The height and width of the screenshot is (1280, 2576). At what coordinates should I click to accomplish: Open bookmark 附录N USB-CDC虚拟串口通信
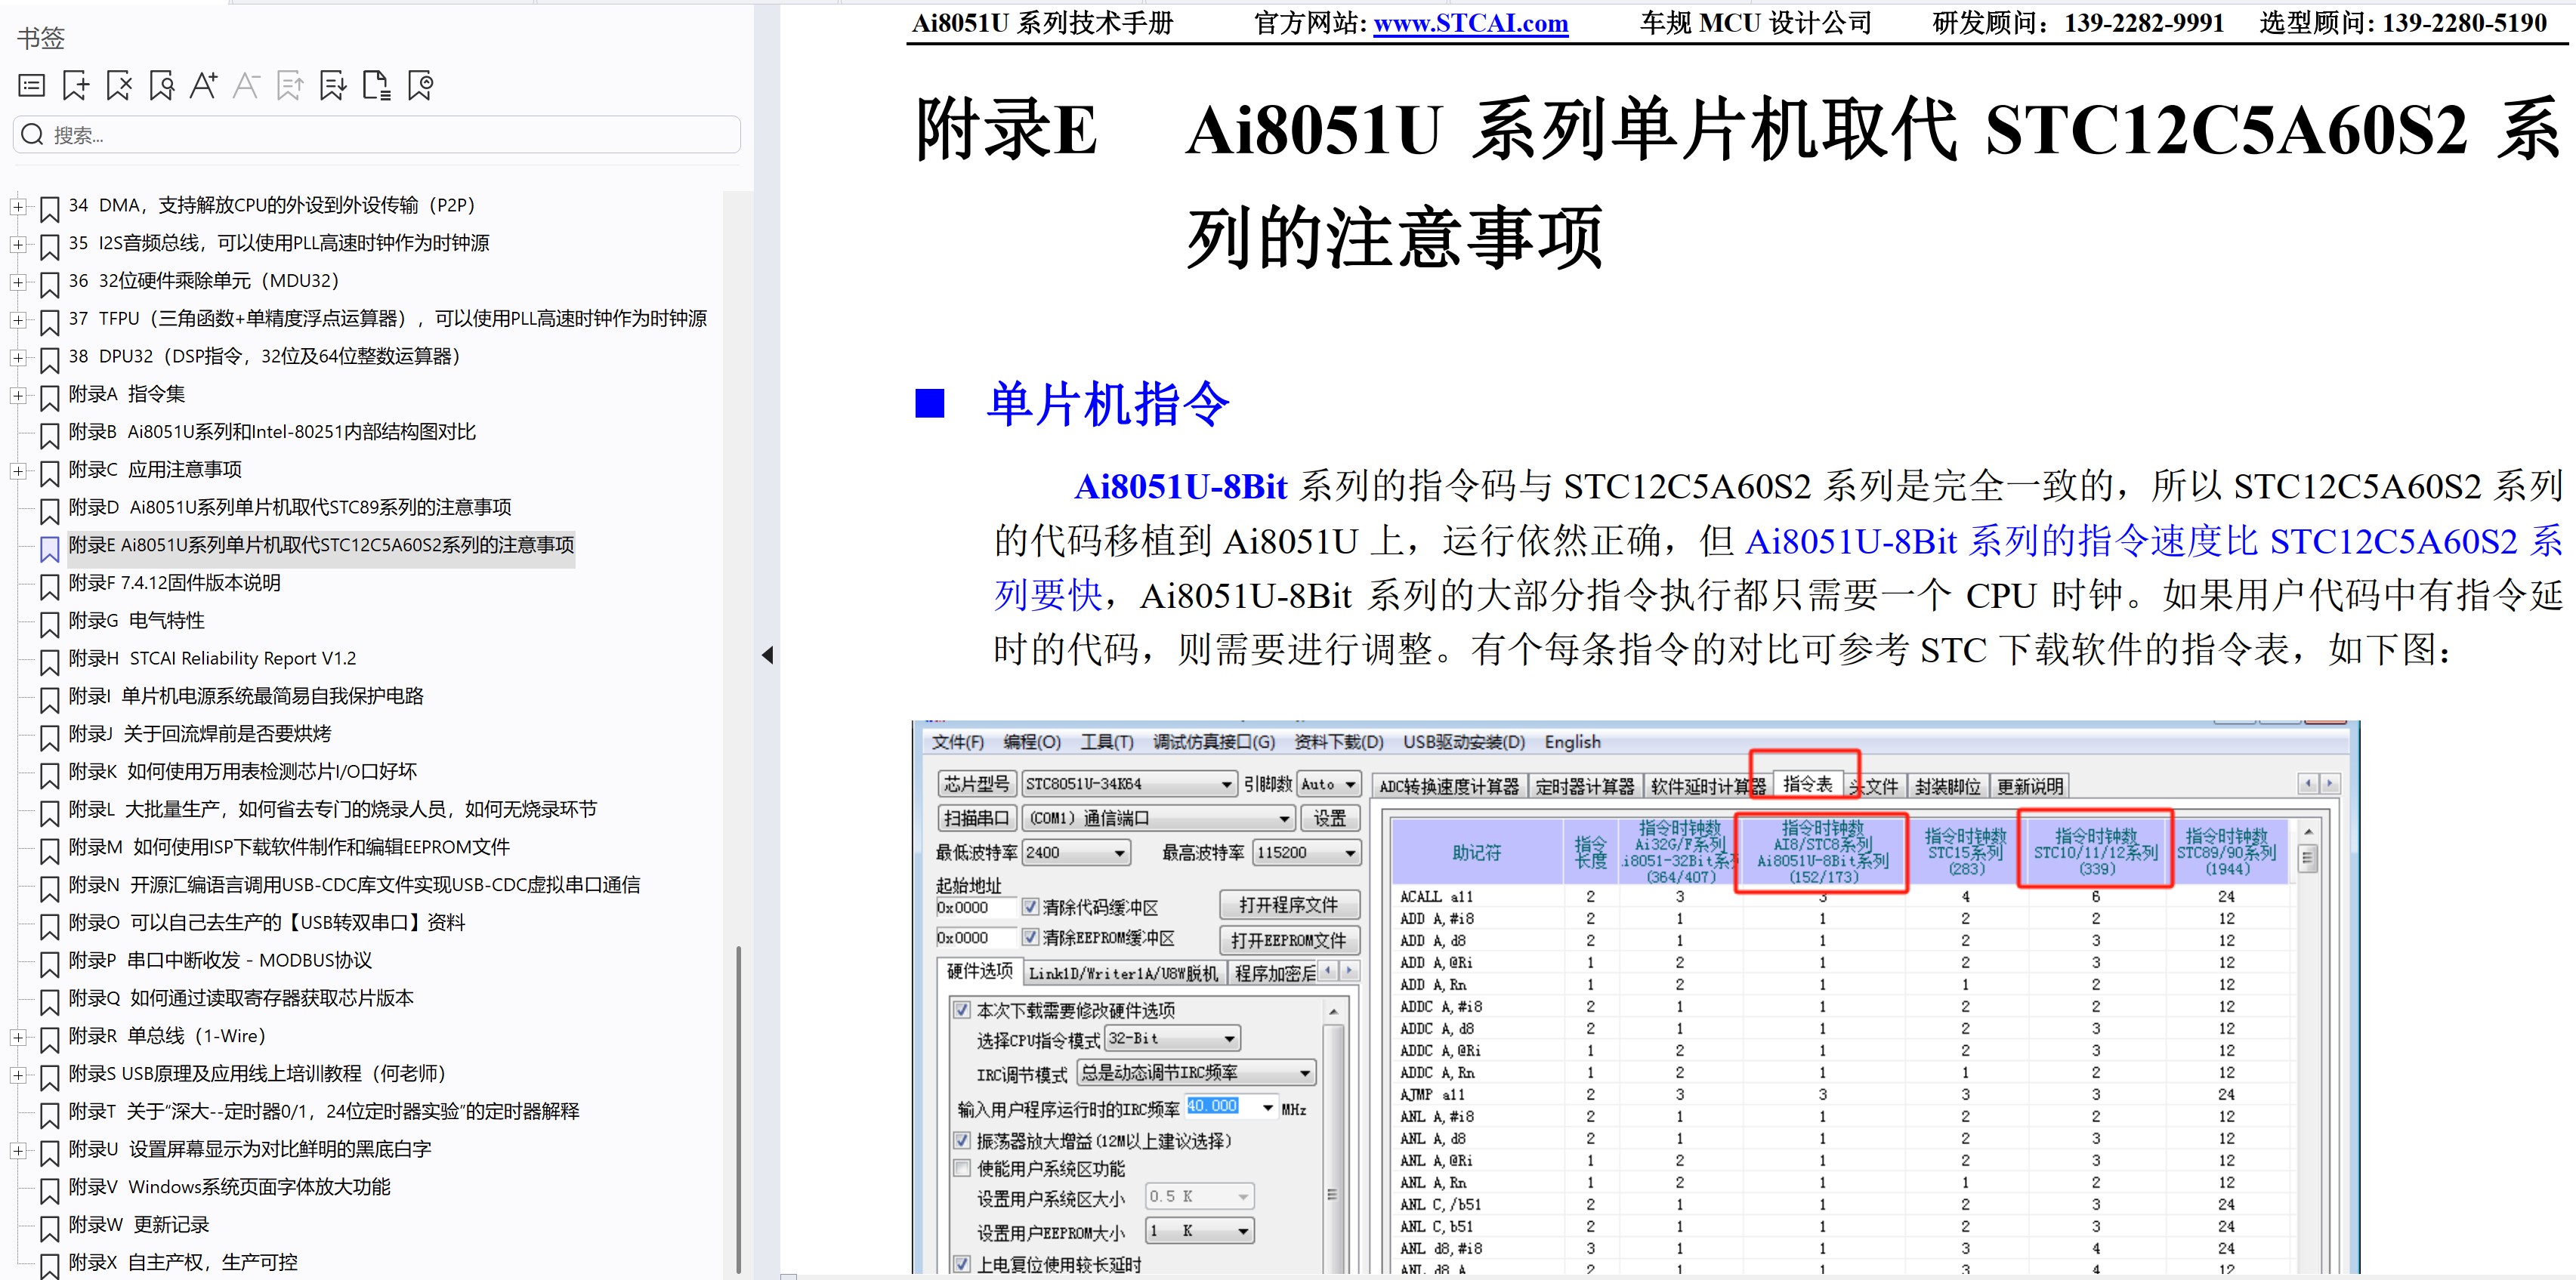pyautogui.click(x=354, y=885)
